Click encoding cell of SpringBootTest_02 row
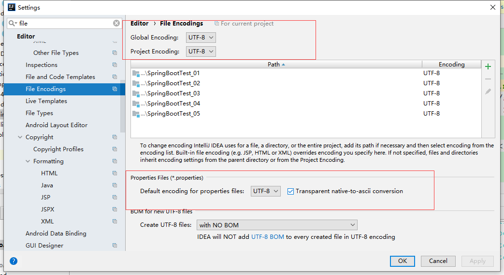This screenshot has height=275, width=504. (452, 83)
